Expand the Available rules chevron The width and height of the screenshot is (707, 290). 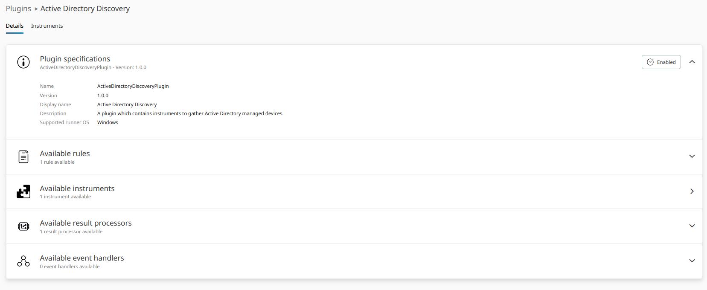(692, 157)
